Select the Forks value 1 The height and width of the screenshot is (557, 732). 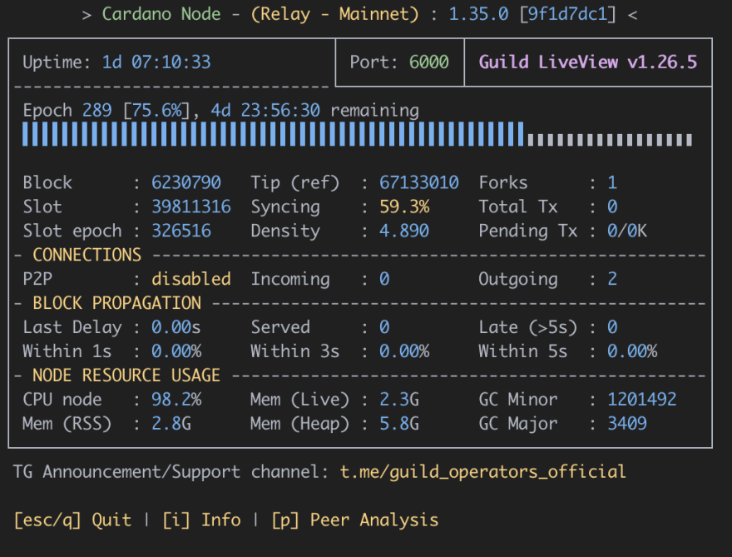pyautogui.click(x=612, y=182)
